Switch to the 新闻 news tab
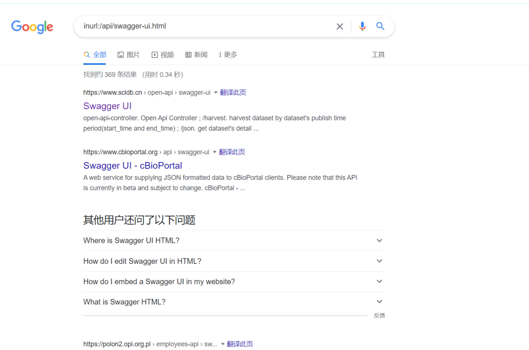Image resolution: width=529 pixels, height=350 pixels. (x=196, y=55)
